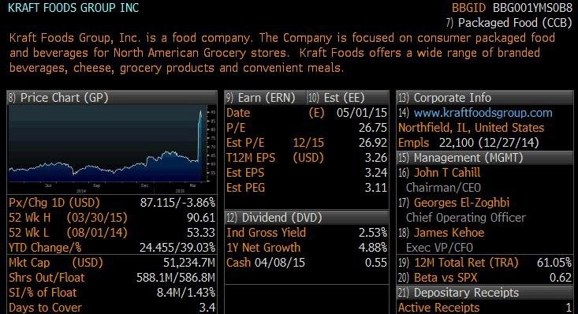Image resolution: width=578 pixels, height=314 pixels.
Task: Select John T Cahill's management profile
Action: 447,173
